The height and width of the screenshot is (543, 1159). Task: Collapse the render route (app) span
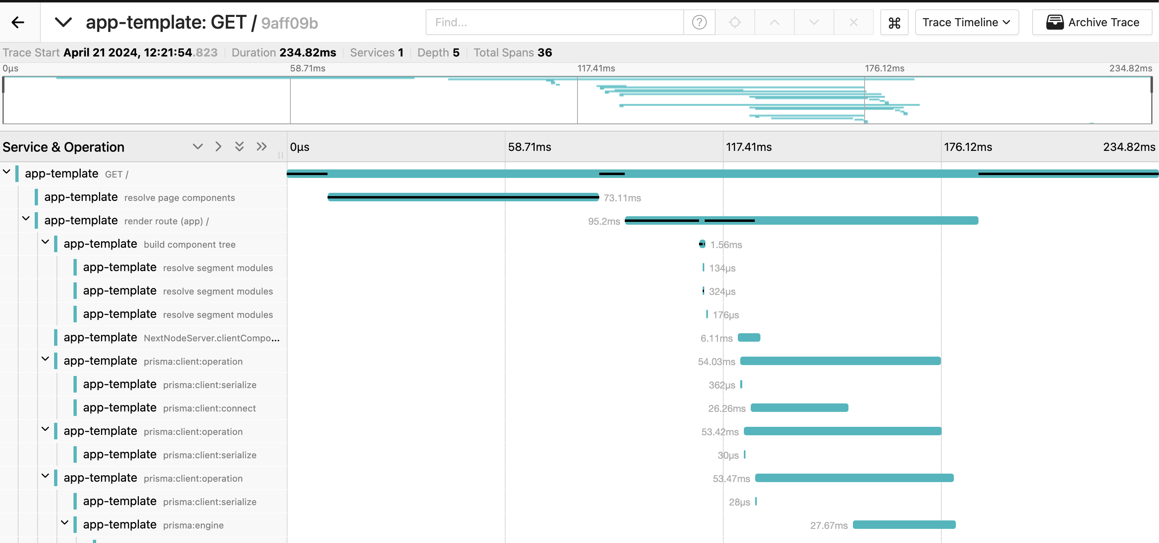click(26, 219)
